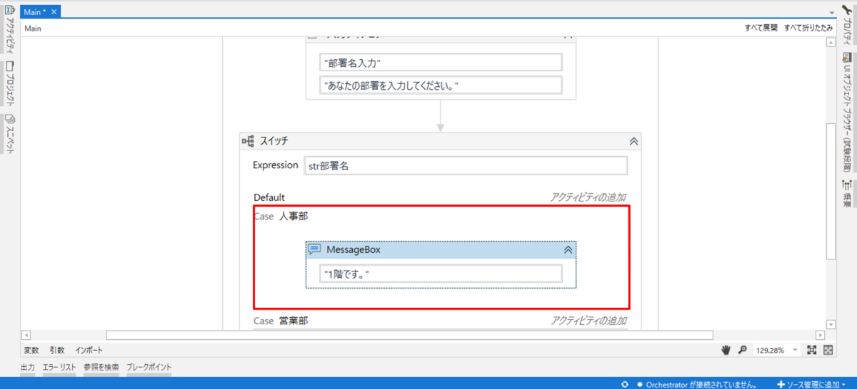Activate the pan hand tool

pyautogui.click(x=726, y=350)
